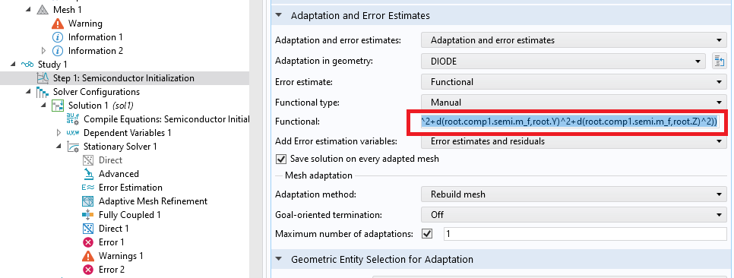The width and height of the screenshot is (734, 278).
Task: Open the Adaptation method Rebuild mesh dropdown
Action: (x=574, y=194)
